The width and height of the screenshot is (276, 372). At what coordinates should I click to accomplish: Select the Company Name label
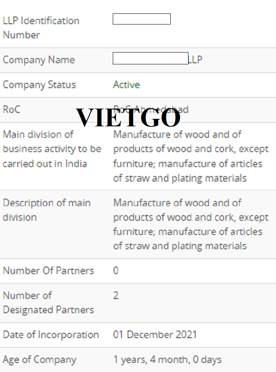(39, 60)
